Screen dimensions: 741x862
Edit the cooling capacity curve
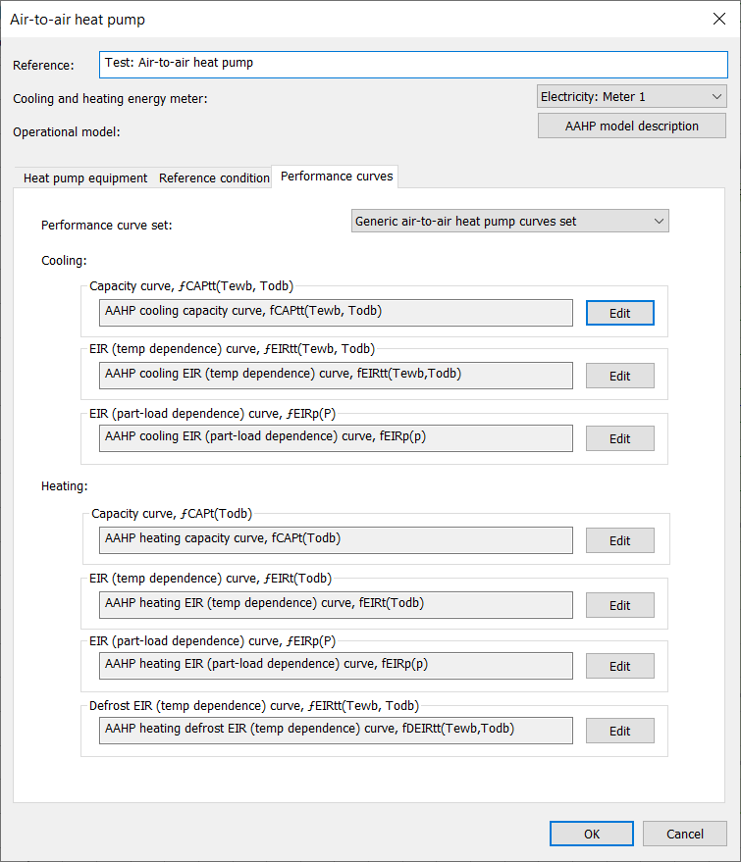pos(619,314)
